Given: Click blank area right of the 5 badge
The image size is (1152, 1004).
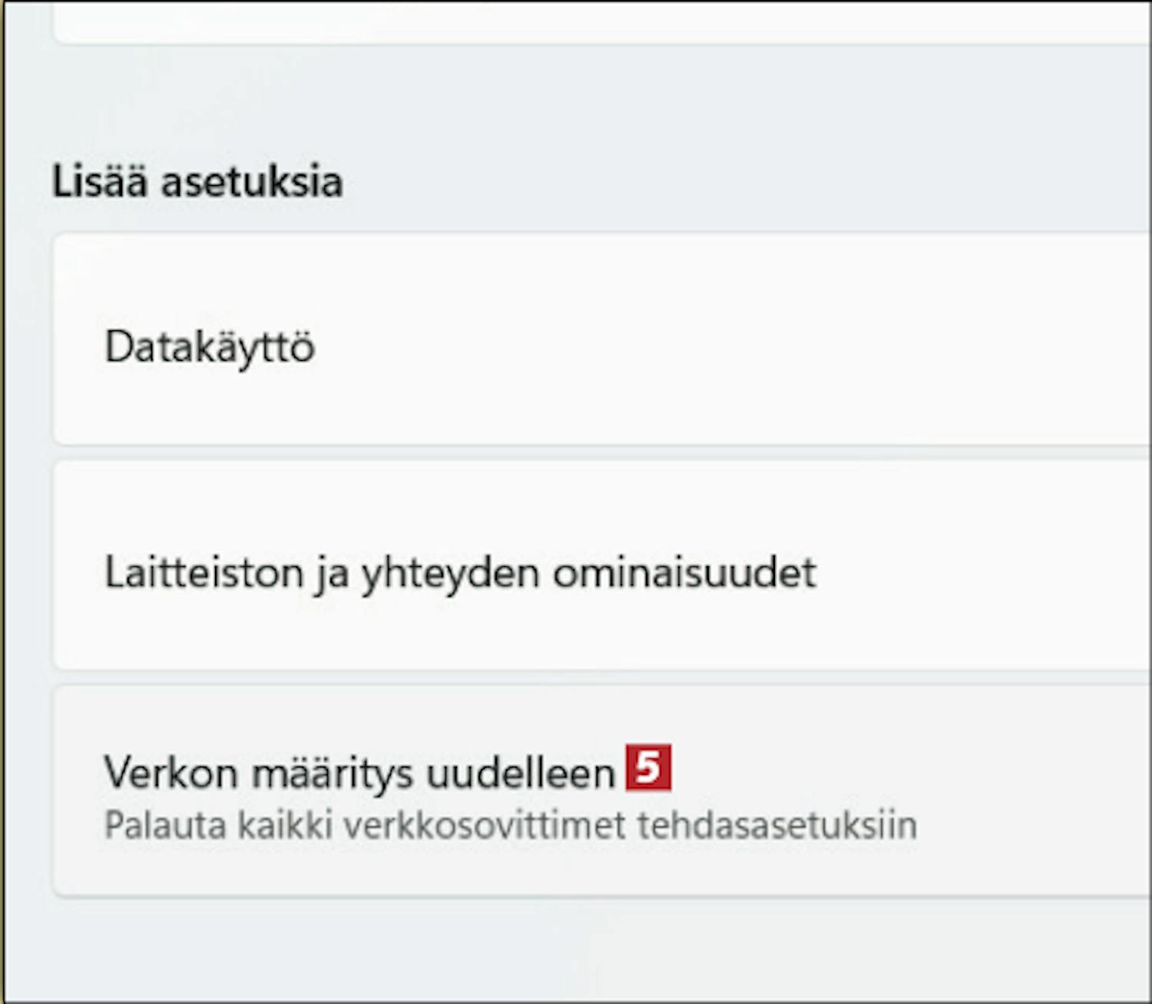Looking at the screenshot, I should coord(906,768).
